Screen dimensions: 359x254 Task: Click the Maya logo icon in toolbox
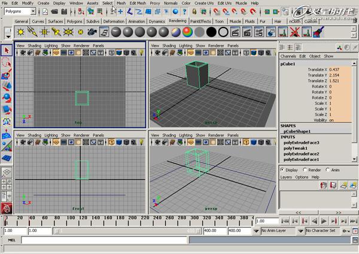coord(7,208)
